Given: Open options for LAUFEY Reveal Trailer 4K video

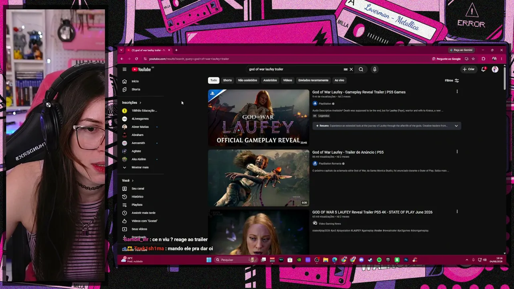Looking at the screenshot, I should (457, 212).
